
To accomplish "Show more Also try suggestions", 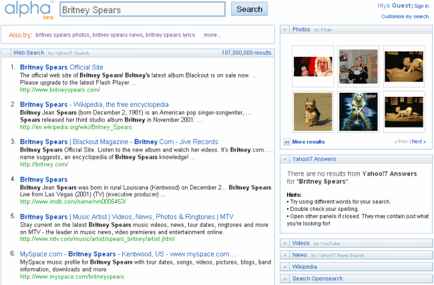I will (x=212, y=35).
